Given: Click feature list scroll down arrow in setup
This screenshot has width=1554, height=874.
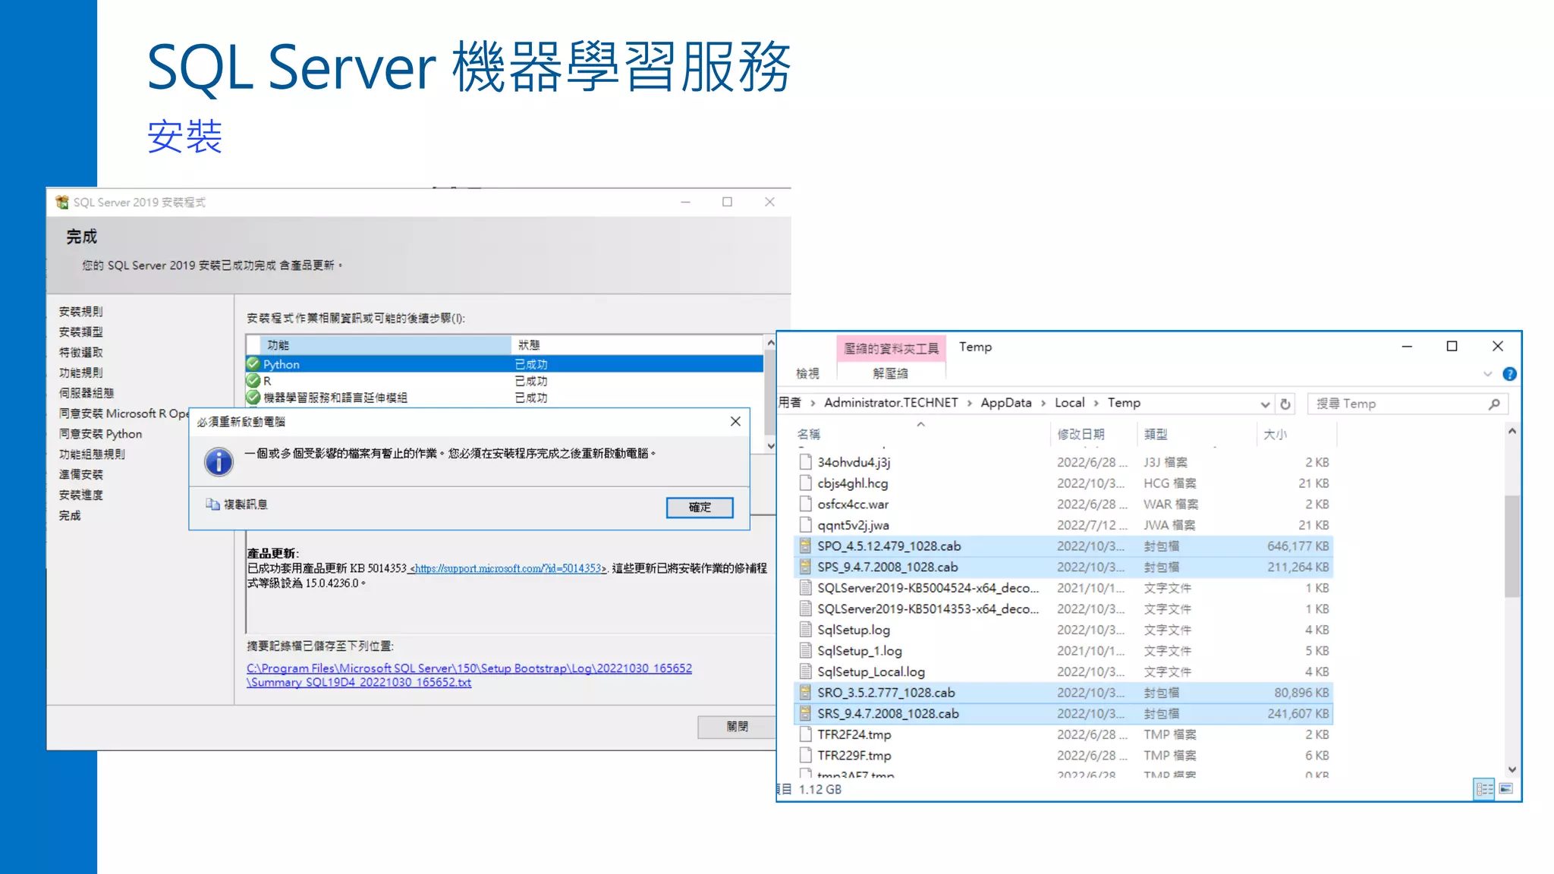Looking at the screenshot, I should tap(770, 446).
